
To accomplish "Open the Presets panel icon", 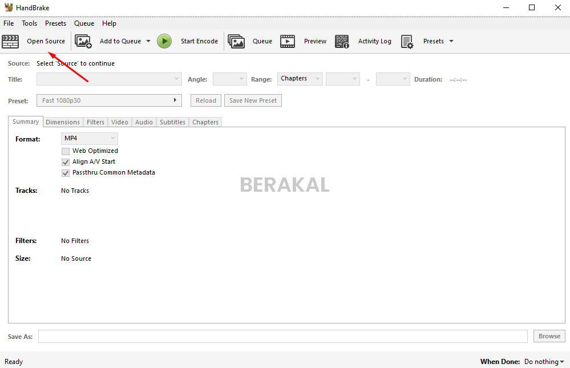I will click(x=407, y=41).
